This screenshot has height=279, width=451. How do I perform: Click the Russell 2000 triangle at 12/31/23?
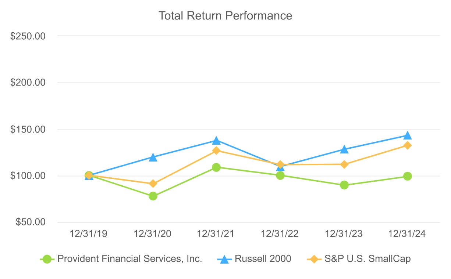344,149
